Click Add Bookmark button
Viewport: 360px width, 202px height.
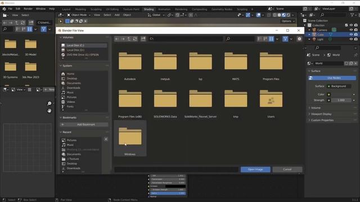pos(84,125)
